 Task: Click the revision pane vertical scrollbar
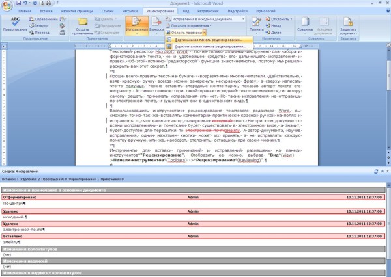click(x=388, y=229)
